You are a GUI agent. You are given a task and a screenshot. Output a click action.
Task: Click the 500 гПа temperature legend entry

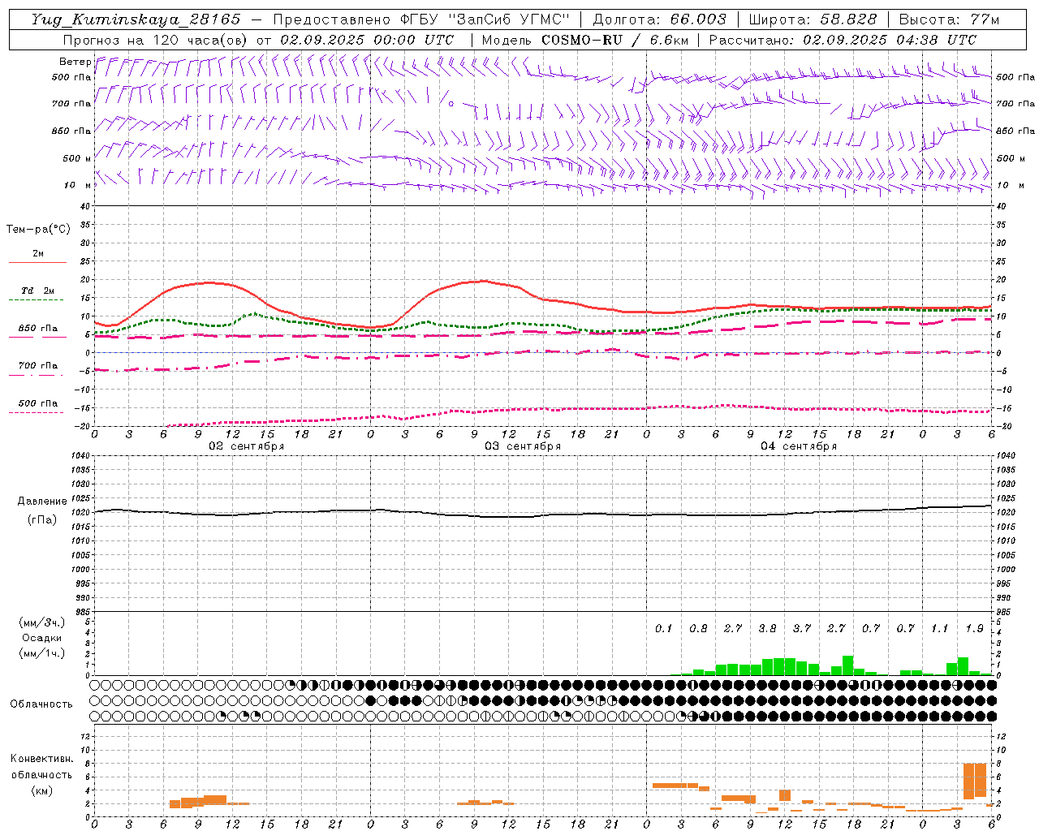[37, 403]
